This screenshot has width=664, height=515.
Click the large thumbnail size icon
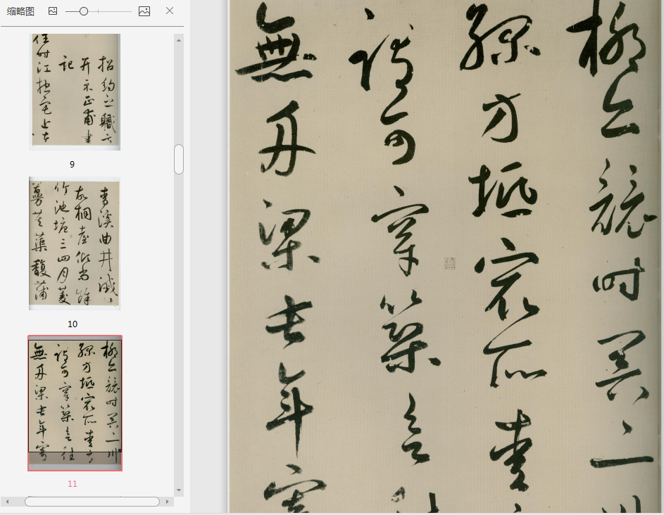tap(144, 11)
